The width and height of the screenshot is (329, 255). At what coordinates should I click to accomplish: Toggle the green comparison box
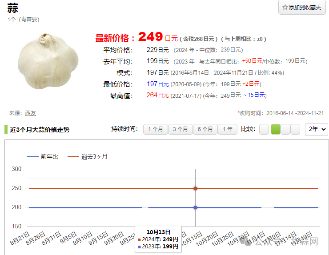(x=276, y=129)
